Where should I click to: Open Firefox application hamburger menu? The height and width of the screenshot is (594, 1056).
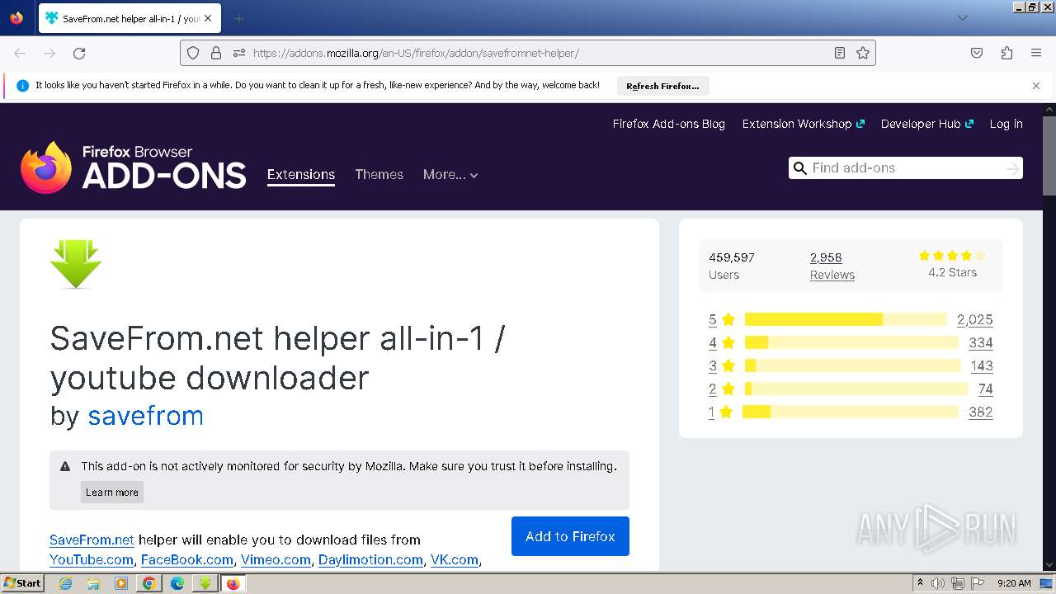(x=1036, y=53)
